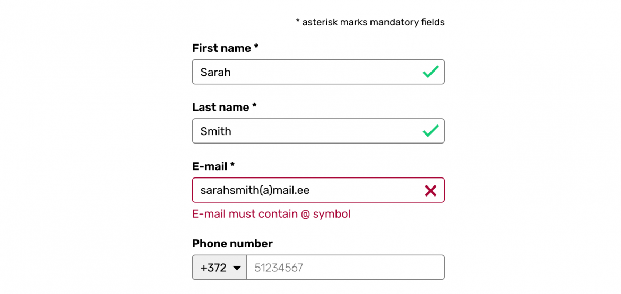The width and height of the screenshot is (621, 294).
Task: Click the "E-mail" field label
Action: pos(210,166)
